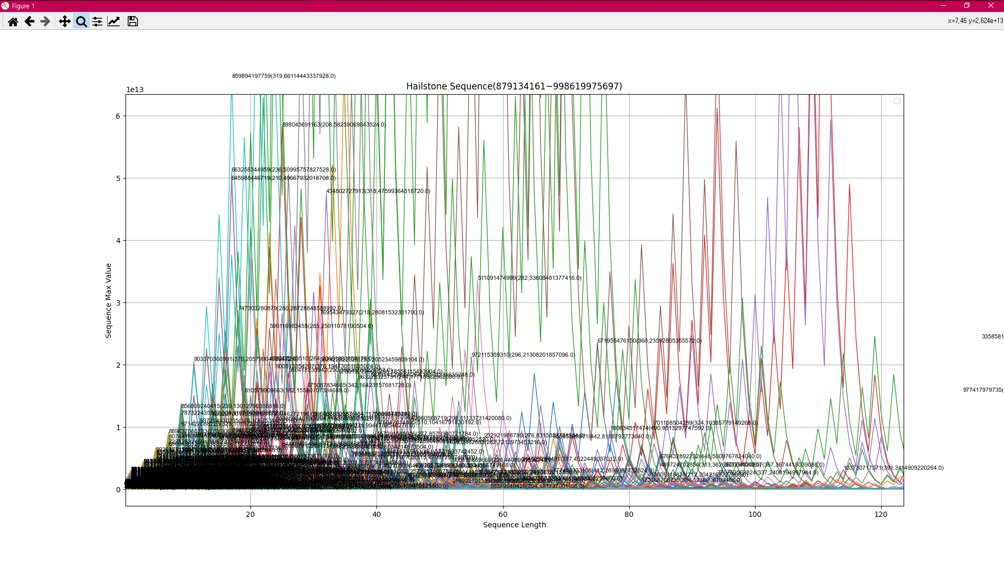The height and width of the screenshot is (565, 1004).
Task: Click the y-axis tick label 0
Action: 118,490
